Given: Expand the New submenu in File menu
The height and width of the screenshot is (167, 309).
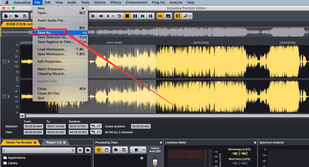Looking at the screenshot, I should coord(60,8).
